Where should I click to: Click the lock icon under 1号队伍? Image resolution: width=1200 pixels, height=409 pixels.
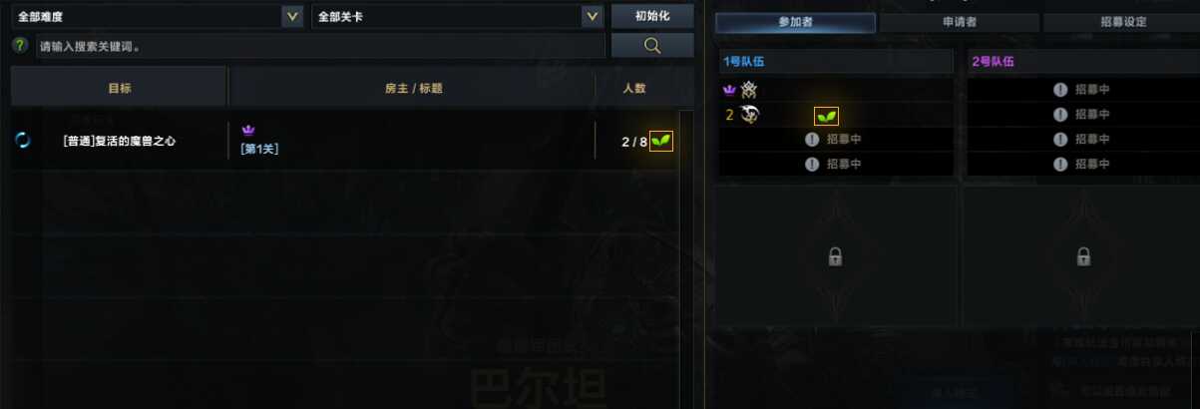pyautogui.click(x=836, y=256)
